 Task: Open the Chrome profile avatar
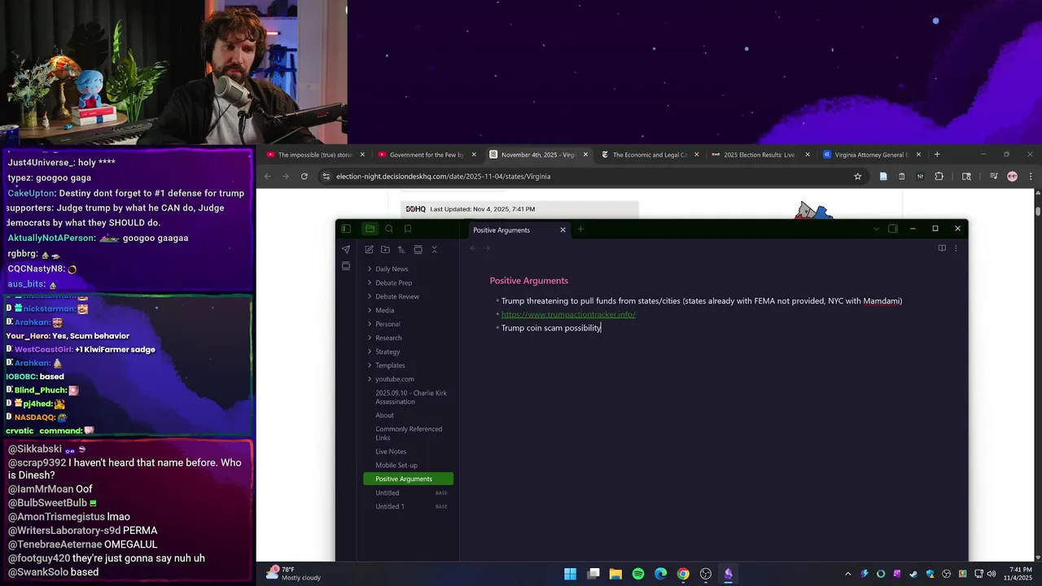(1012, 177)
